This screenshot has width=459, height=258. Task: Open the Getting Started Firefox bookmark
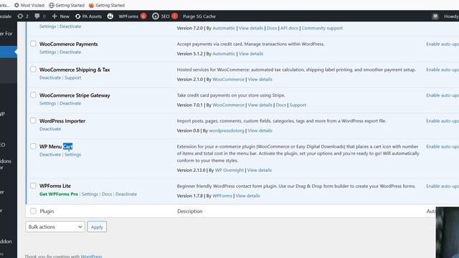tap(91, 5)
